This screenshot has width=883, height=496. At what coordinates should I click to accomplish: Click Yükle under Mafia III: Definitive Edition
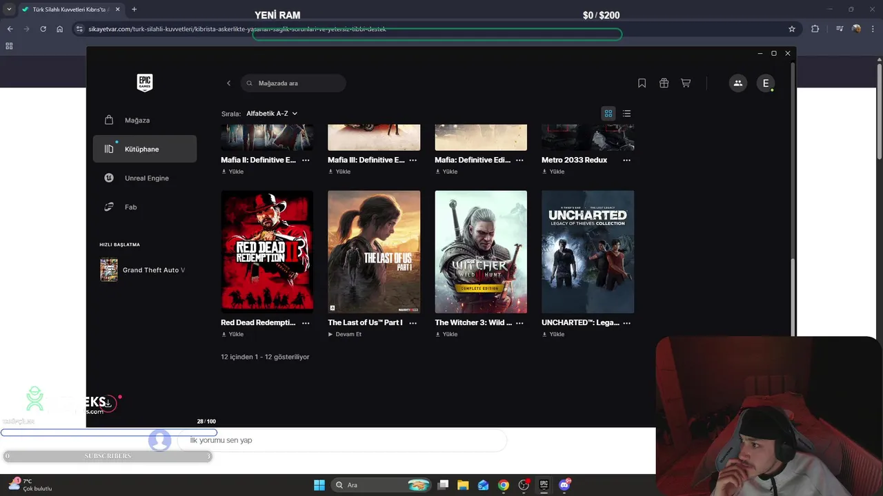(339, 172)
